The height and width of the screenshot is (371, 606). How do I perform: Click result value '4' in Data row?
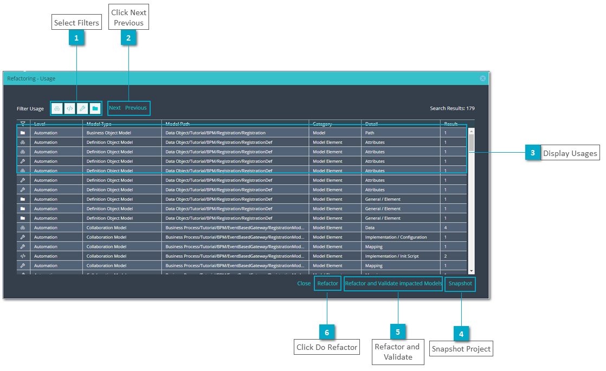point(446,228)
